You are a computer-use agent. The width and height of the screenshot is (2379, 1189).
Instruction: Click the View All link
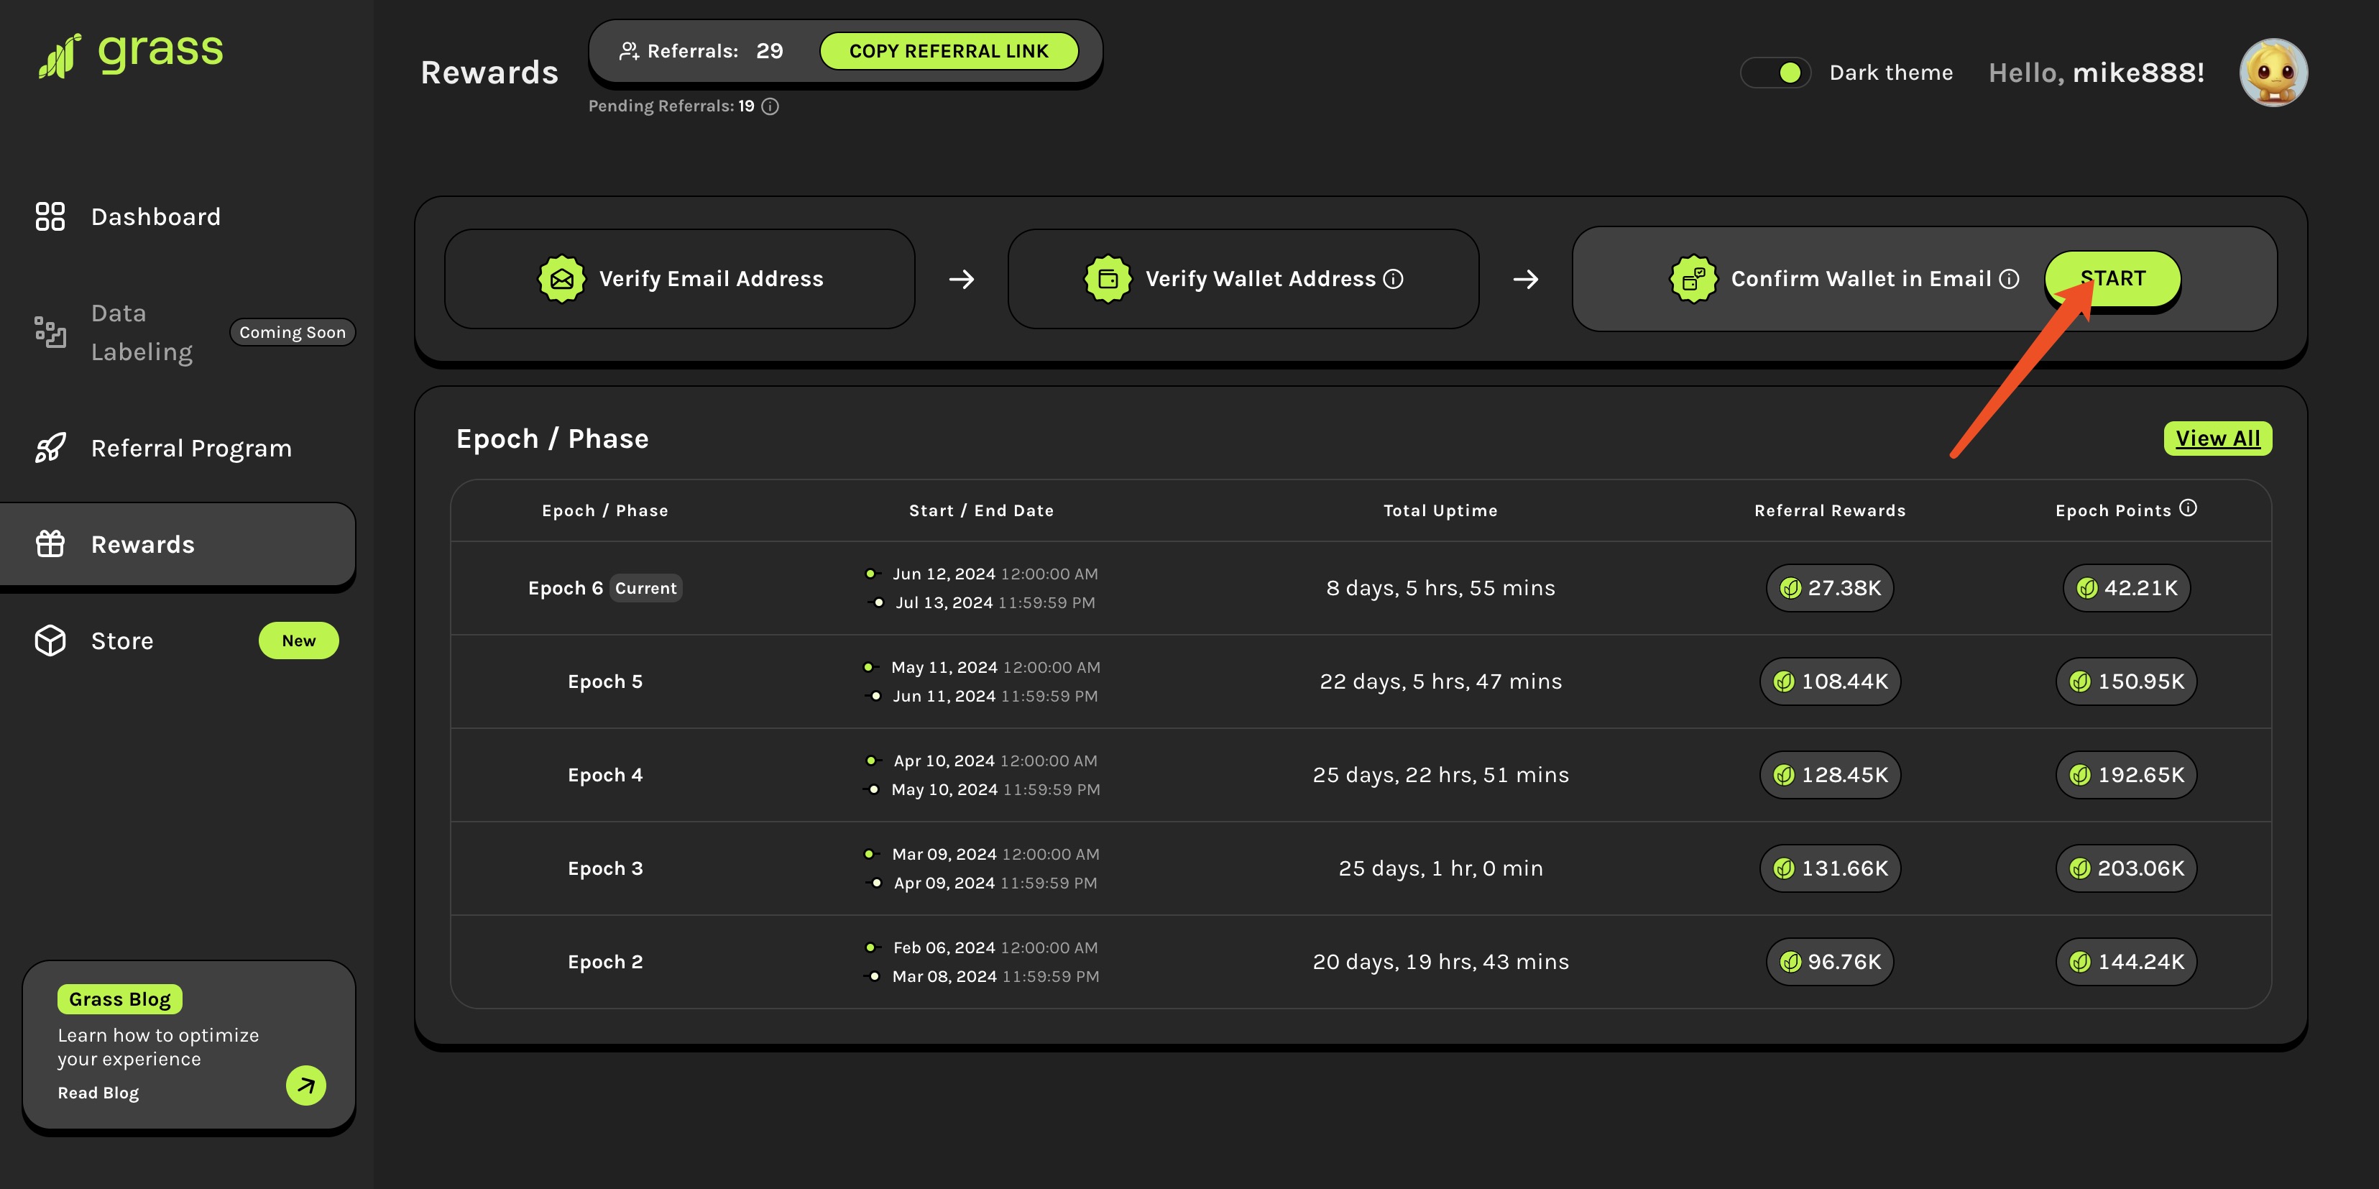tap(2217, 438)
